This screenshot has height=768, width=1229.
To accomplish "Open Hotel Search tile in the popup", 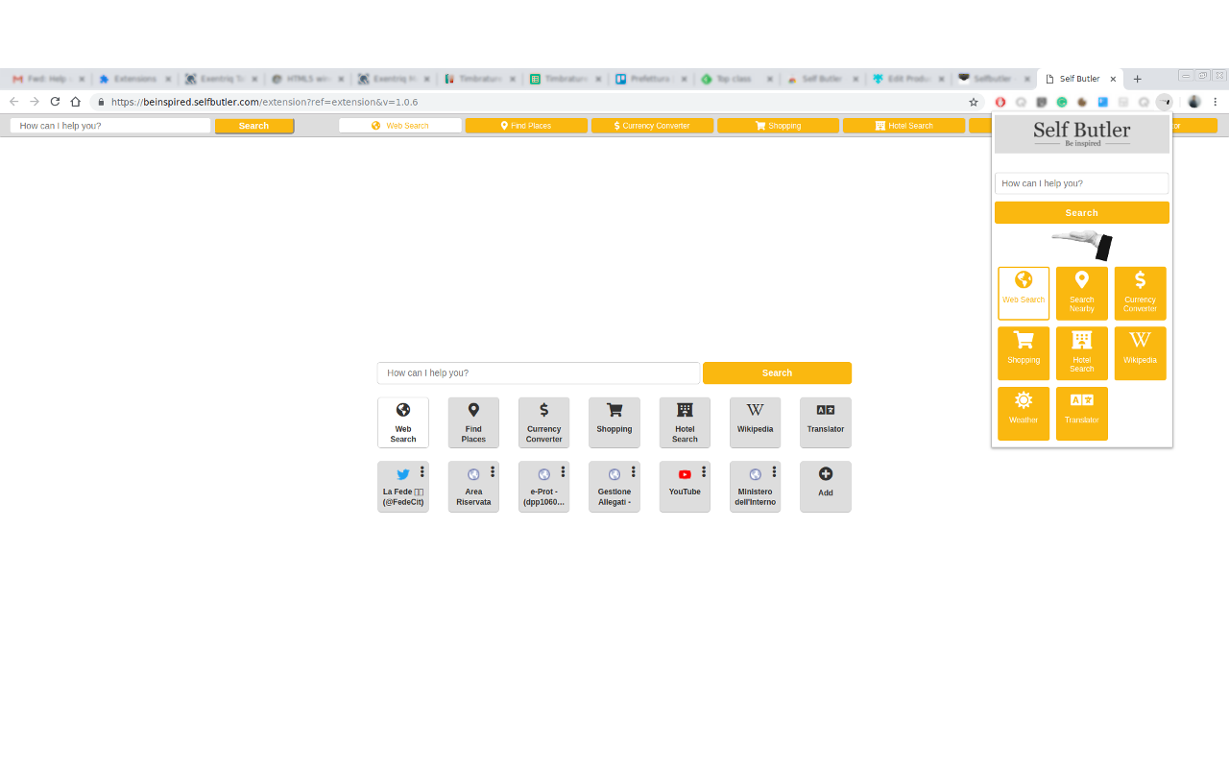I will [x=1082, y=353].
